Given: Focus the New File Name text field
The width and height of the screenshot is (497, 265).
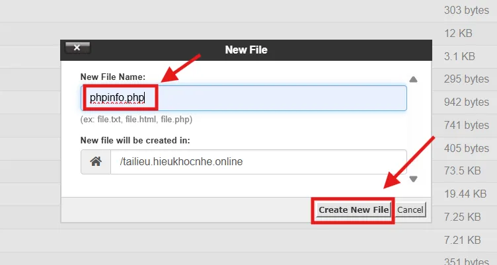Looking at the screenshot, I should point(278,99).
